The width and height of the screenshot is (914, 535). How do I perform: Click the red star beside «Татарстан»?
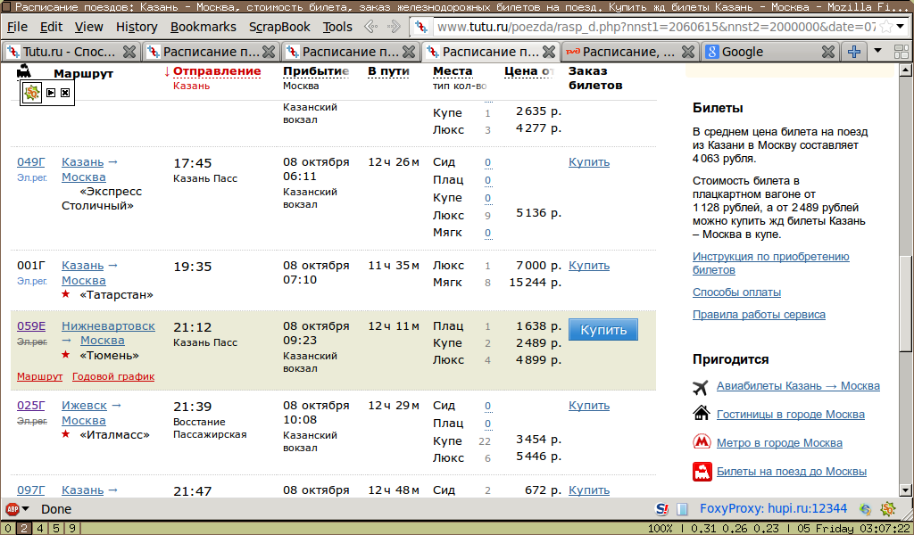(x=66, y=294)
